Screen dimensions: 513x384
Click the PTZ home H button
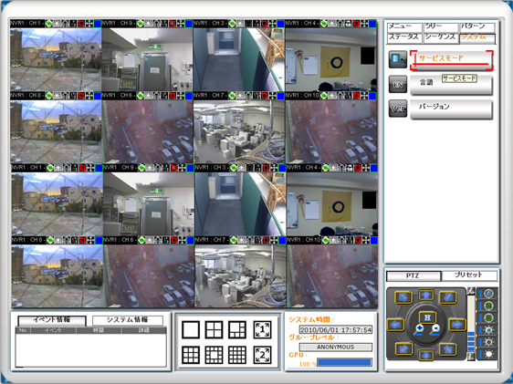click(427, 317)
